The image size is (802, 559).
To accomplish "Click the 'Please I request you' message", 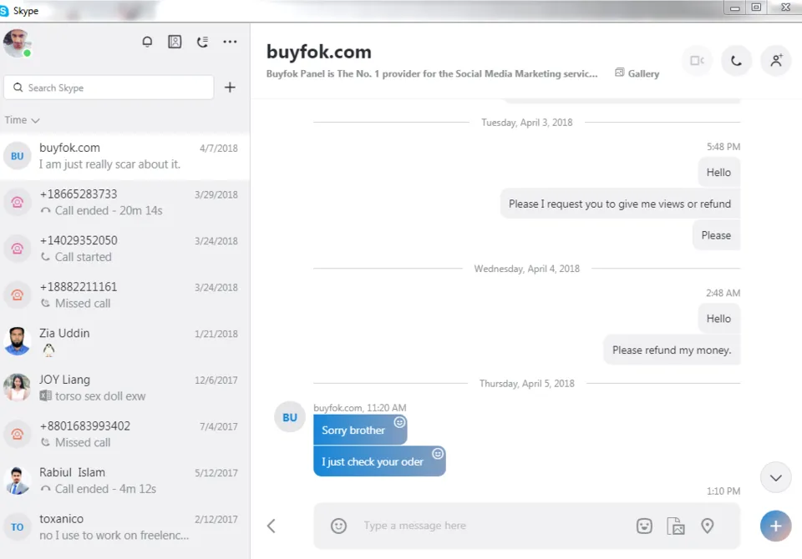I will (619, 204).
